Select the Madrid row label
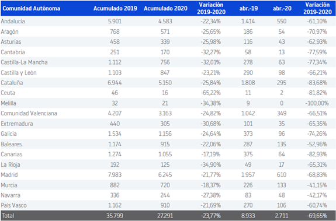Viewport: 336px width, 221px height. (x=9, y=175)
